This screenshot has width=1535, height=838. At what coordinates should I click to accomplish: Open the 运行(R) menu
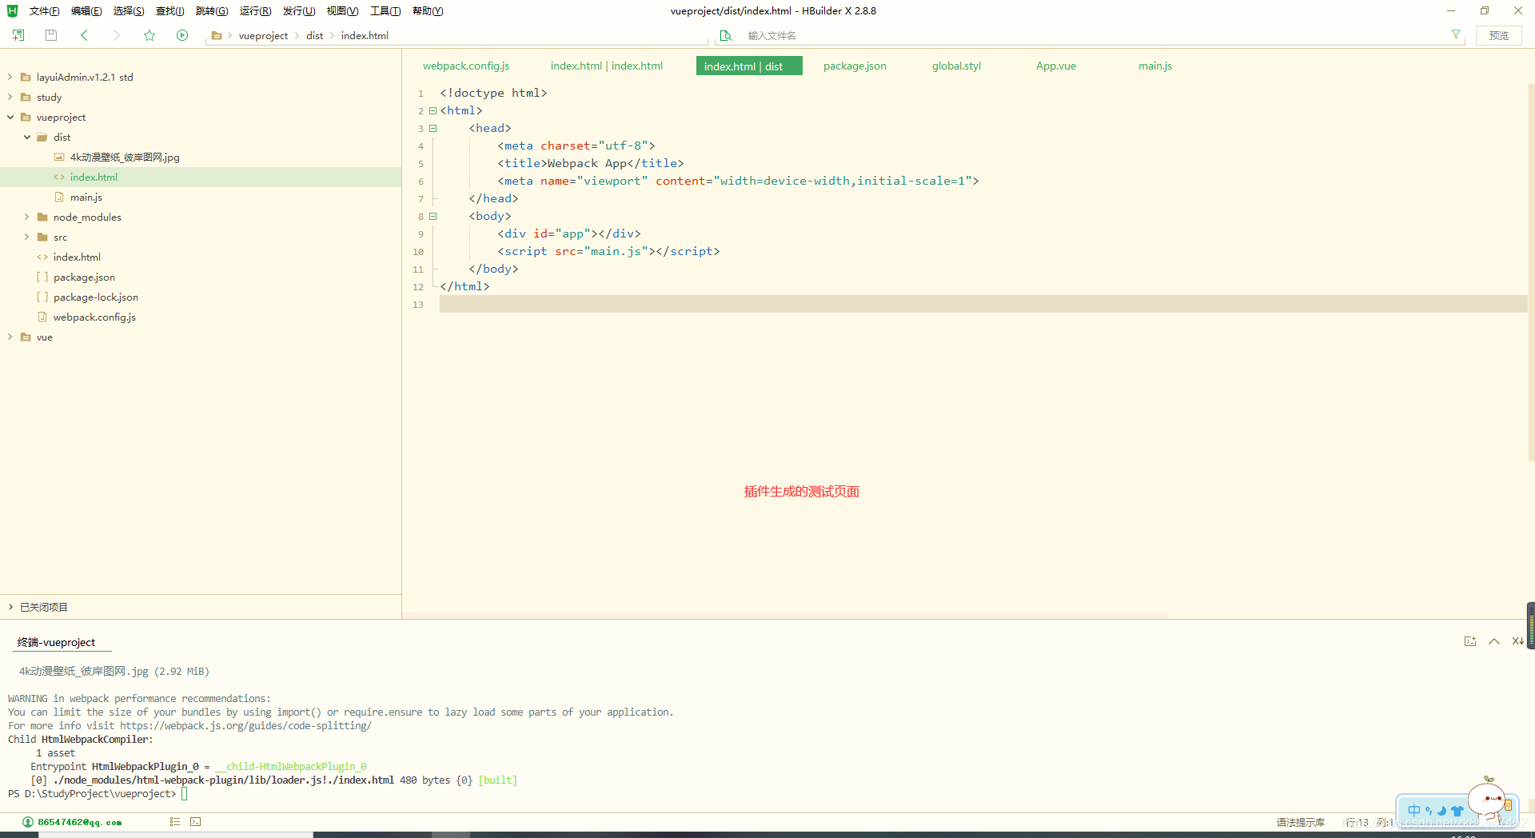[255, 10]
